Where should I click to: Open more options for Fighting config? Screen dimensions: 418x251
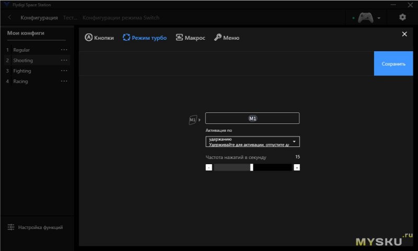pos(64,71)
